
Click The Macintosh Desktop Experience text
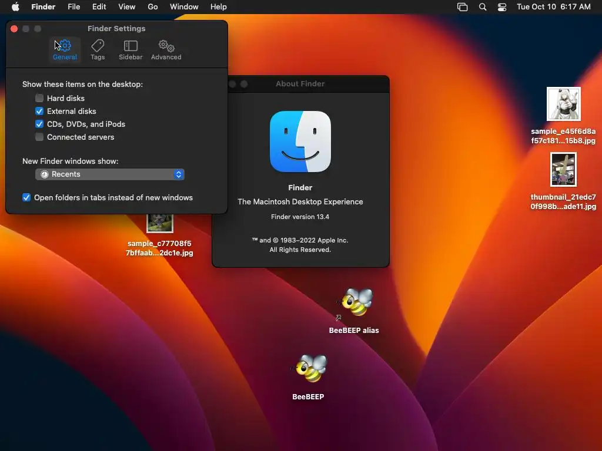pyautogui.click(x=300, y=202)
